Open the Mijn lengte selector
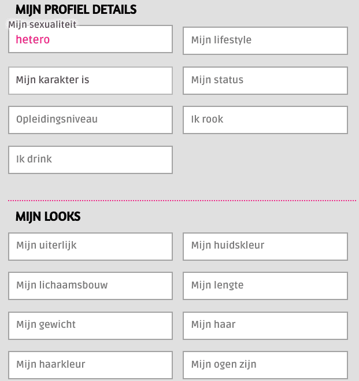The width and height of the screenshot is (359, 381). (265, 286)
